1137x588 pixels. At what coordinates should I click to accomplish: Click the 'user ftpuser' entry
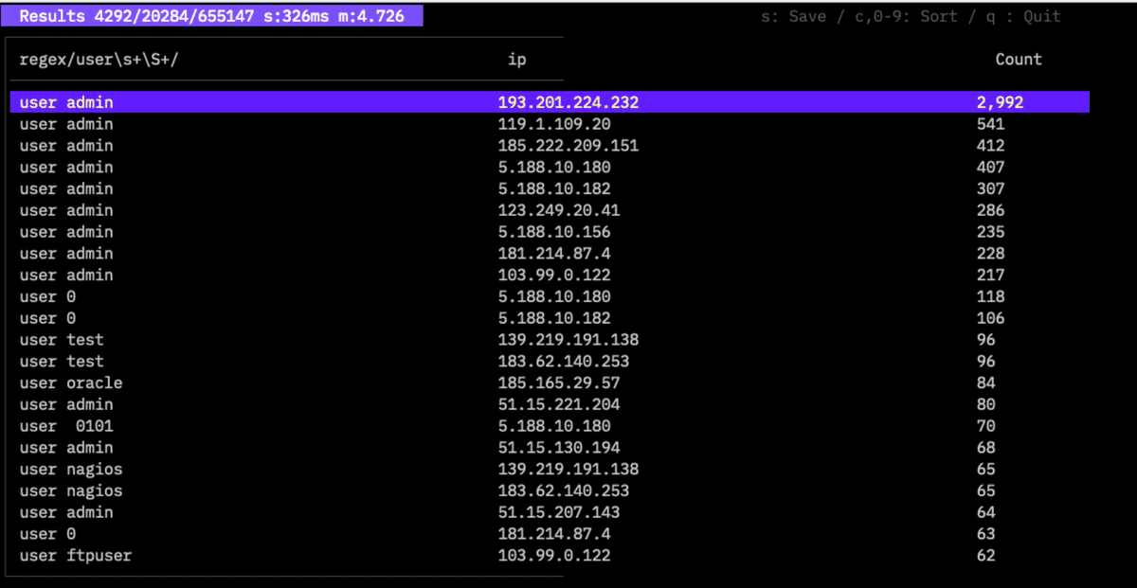coord(76,556)
